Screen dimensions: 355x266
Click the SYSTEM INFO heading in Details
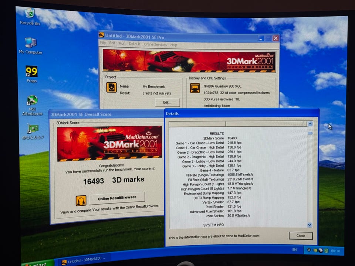point(213,225)
